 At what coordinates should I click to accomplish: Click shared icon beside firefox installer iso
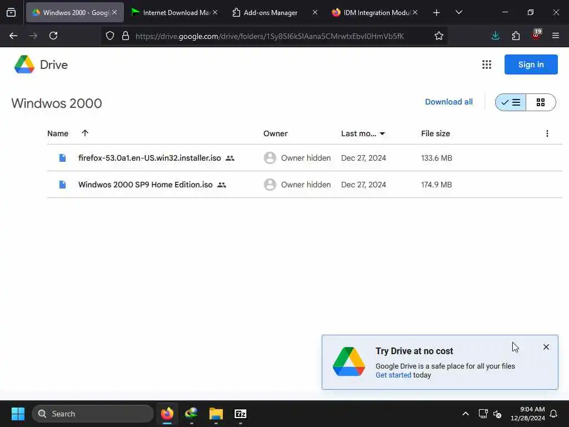(x=230, y=158)
